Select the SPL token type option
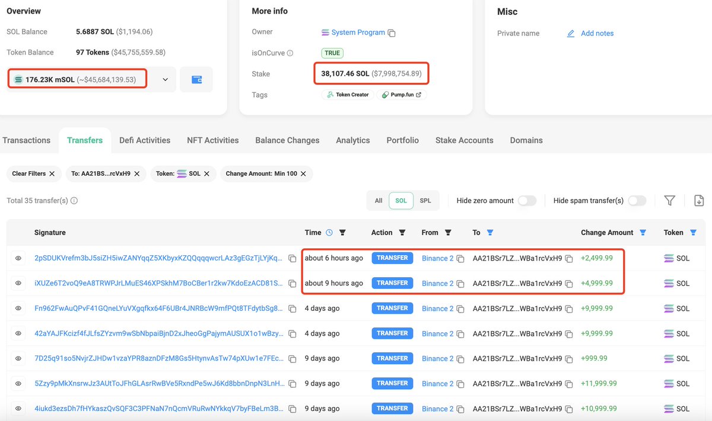712x421 pixels. click(x=425, y=201)
